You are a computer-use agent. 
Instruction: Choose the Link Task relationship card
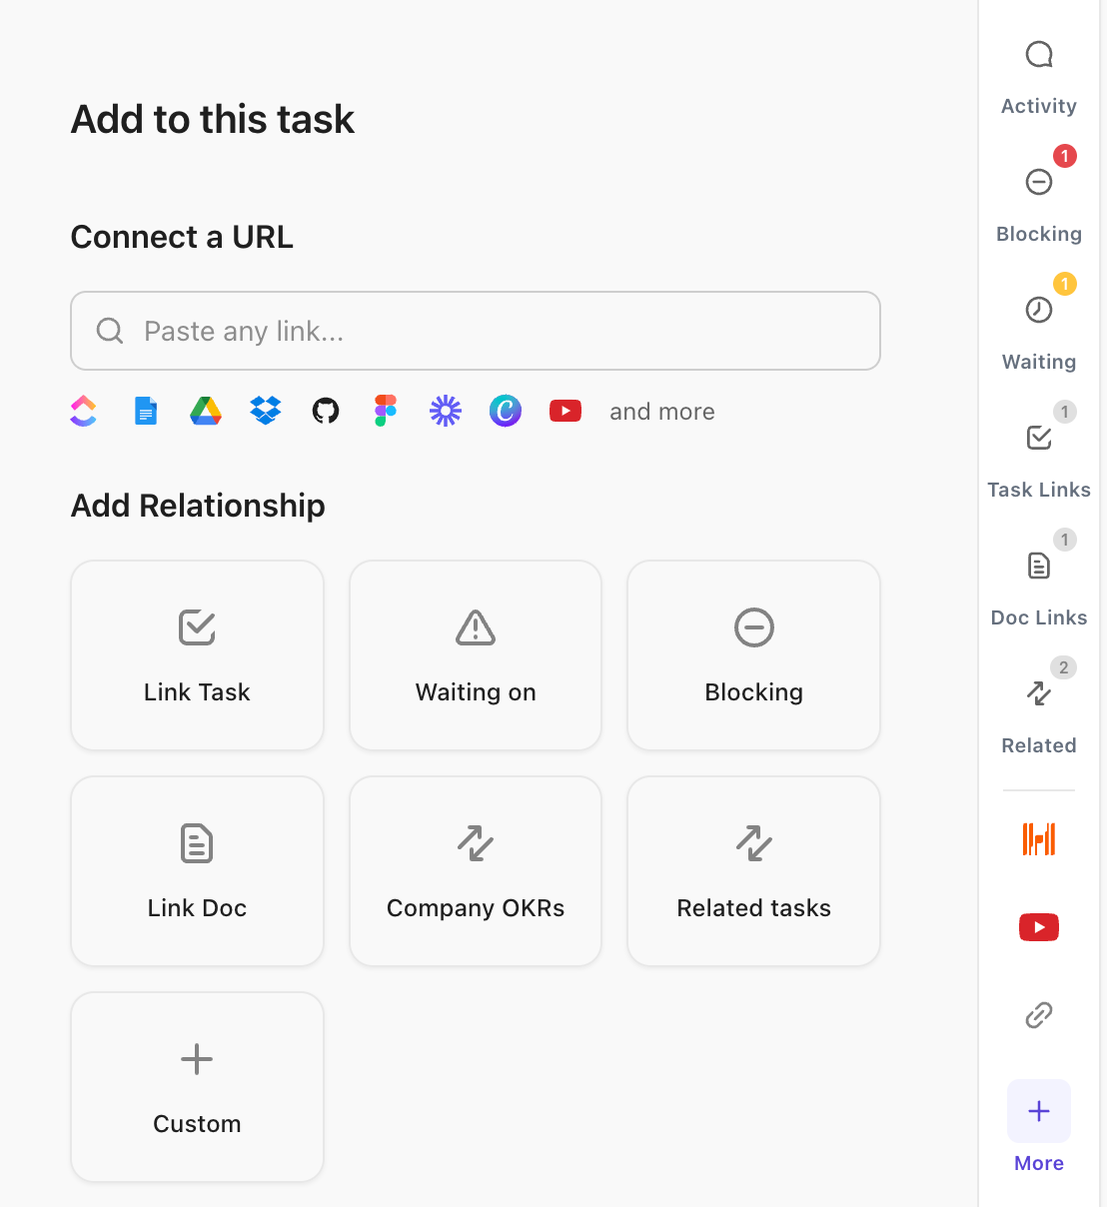click(x=197, y=654)
